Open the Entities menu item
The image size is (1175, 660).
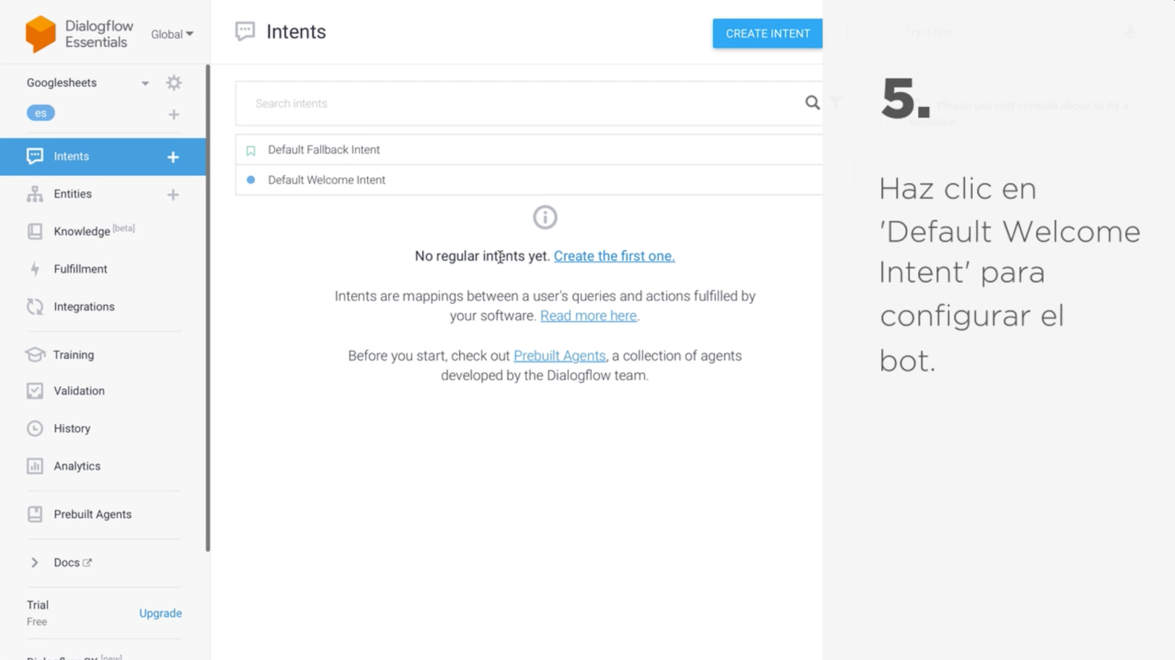[73, 194]
